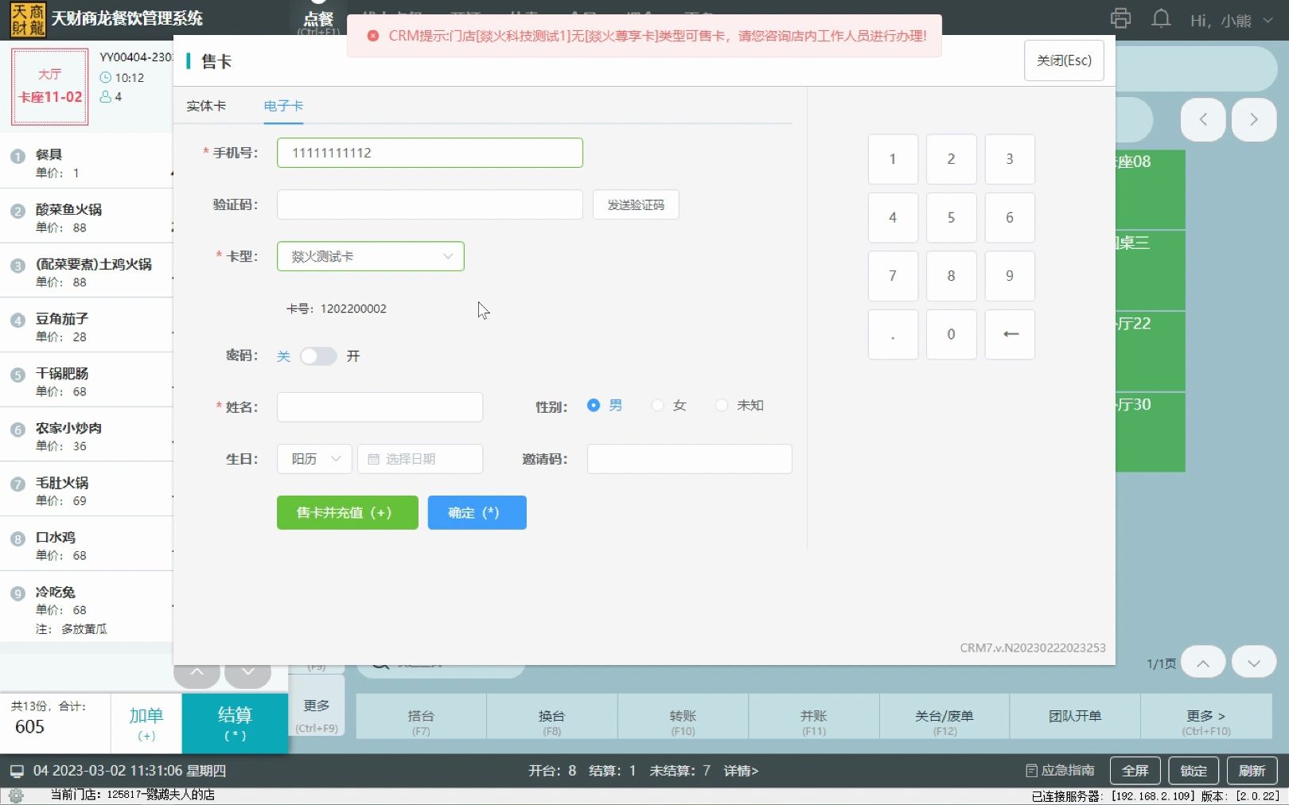1289x805 pixels.
Task: Open the 卡型 dropdown
Action: click(371, 256)
